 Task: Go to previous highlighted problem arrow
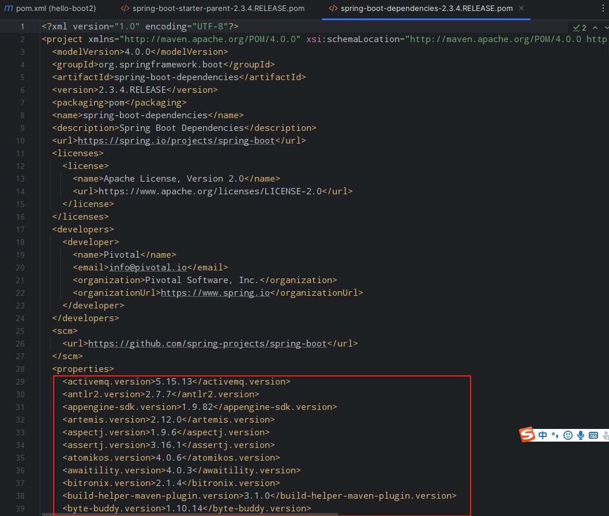point(595,28)
